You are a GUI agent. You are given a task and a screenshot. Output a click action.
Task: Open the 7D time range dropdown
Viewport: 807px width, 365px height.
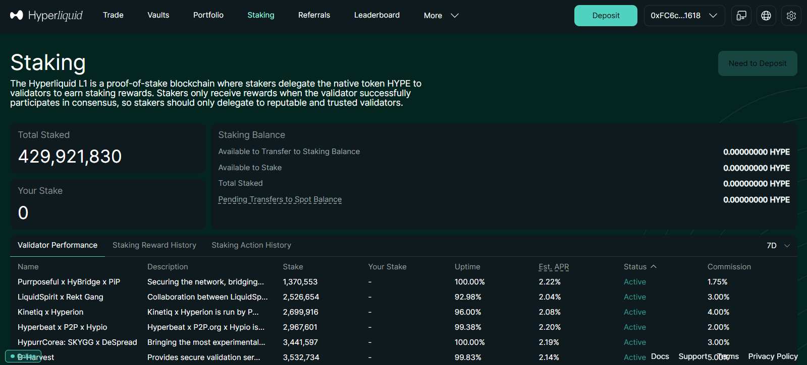[778, 246]
